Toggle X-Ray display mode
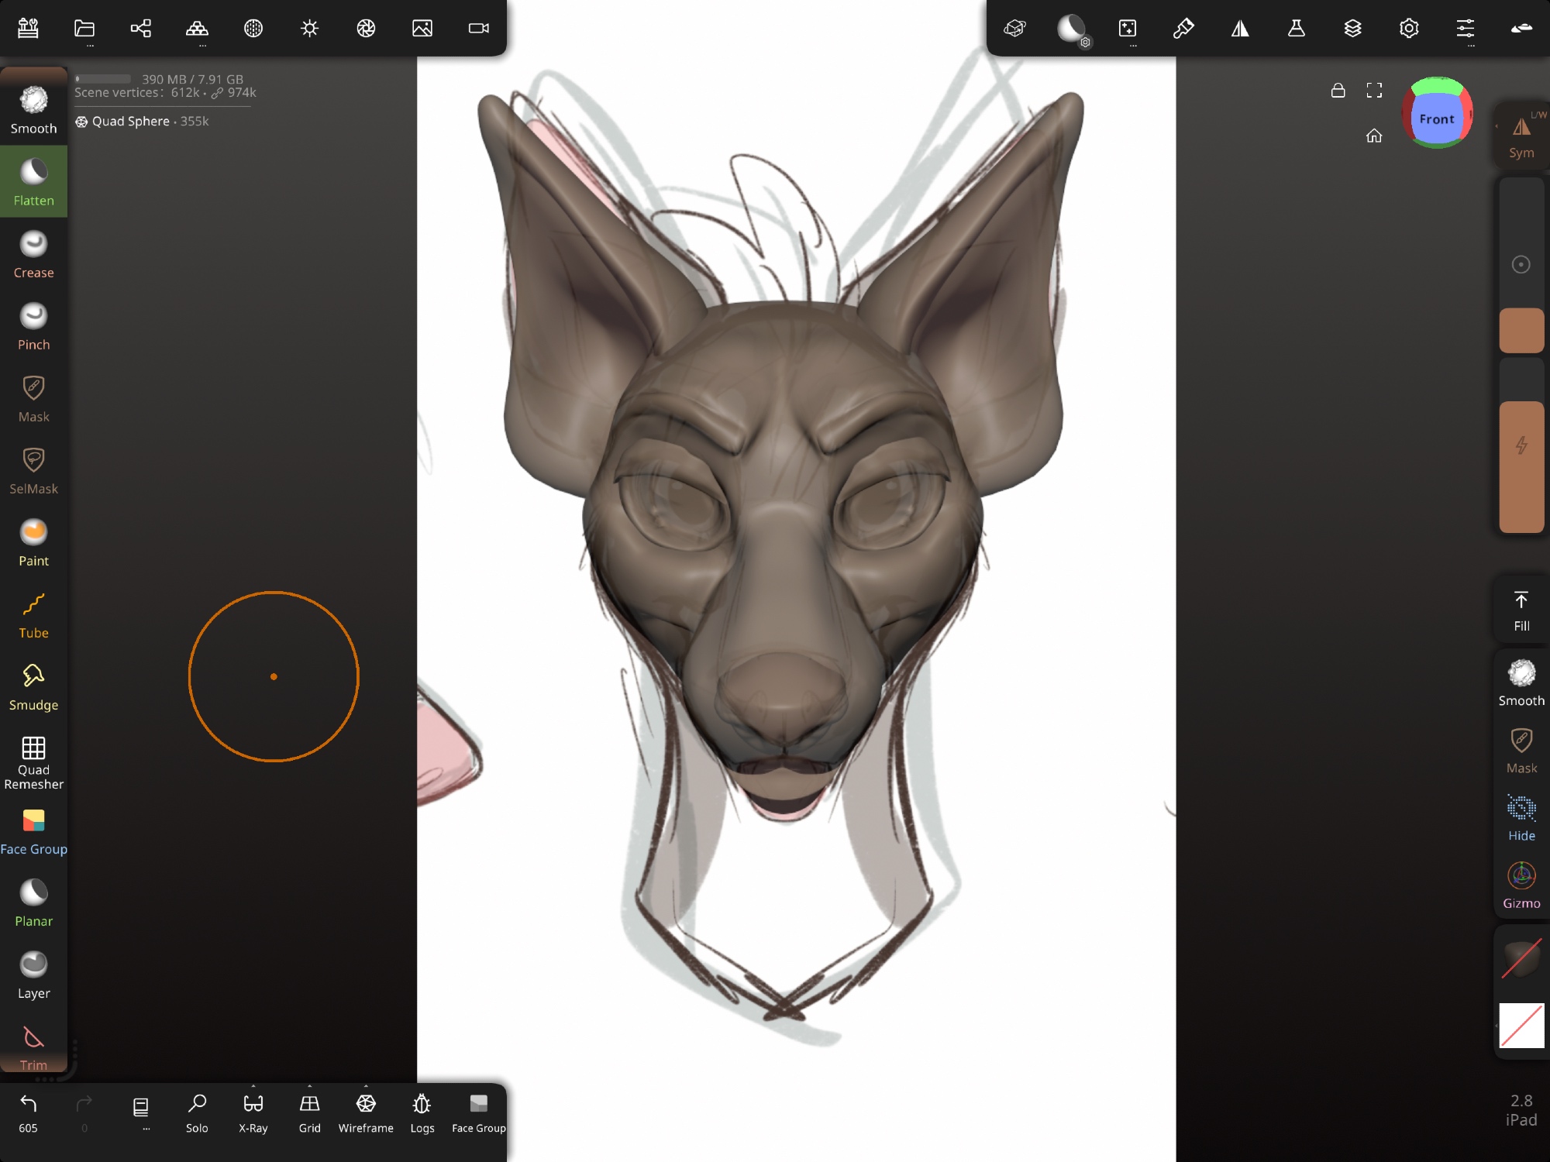The width and height of the screenshot is (1550, 1162). (253, 1112)
